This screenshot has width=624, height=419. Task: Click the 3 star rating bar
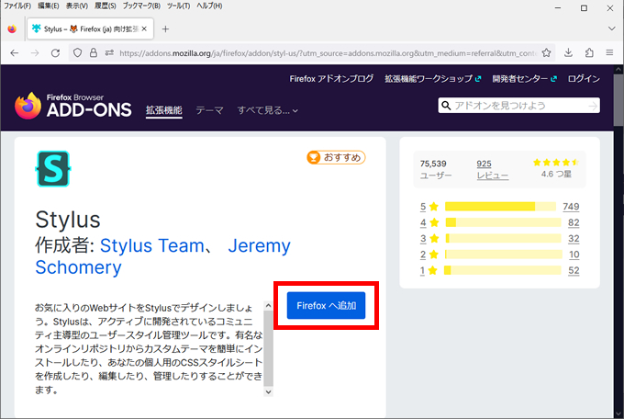click(x=503, y=238)
